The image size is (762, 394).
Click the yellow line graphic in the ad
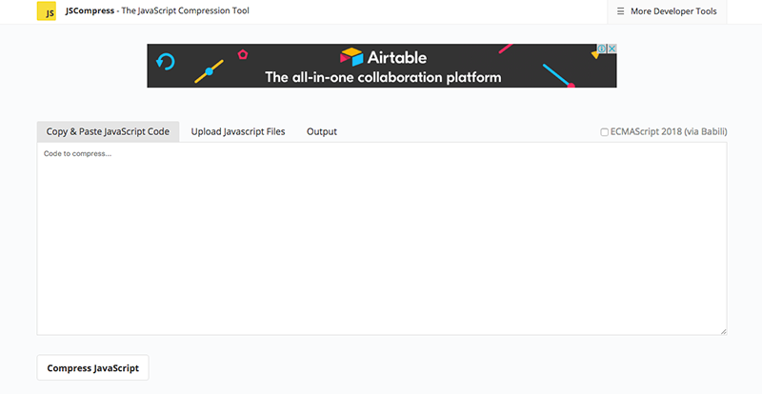click(210, 71)
